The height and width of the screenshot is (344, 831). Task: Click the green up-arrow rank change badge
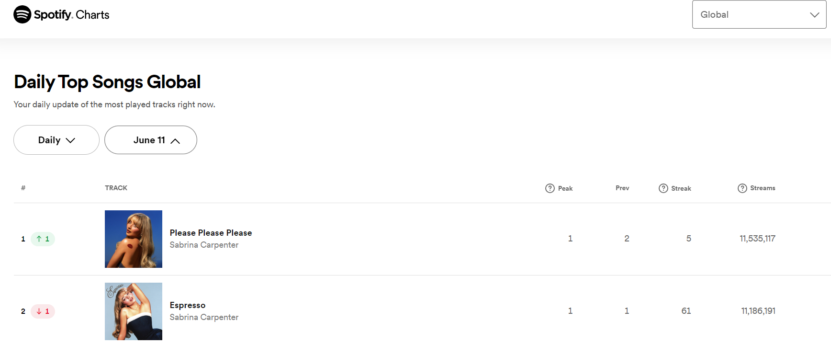pos(43,239)
